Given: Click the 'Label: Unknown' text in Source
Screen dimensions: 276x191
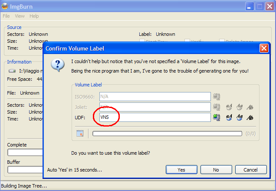Looking at the screenshot, I should 157,34.
